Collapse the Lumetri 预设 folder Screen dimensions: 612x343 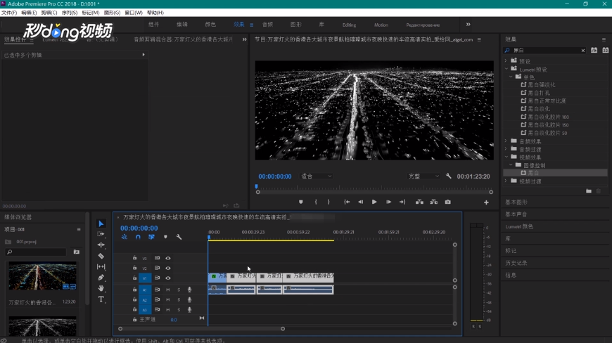click(x=506, y=69)
